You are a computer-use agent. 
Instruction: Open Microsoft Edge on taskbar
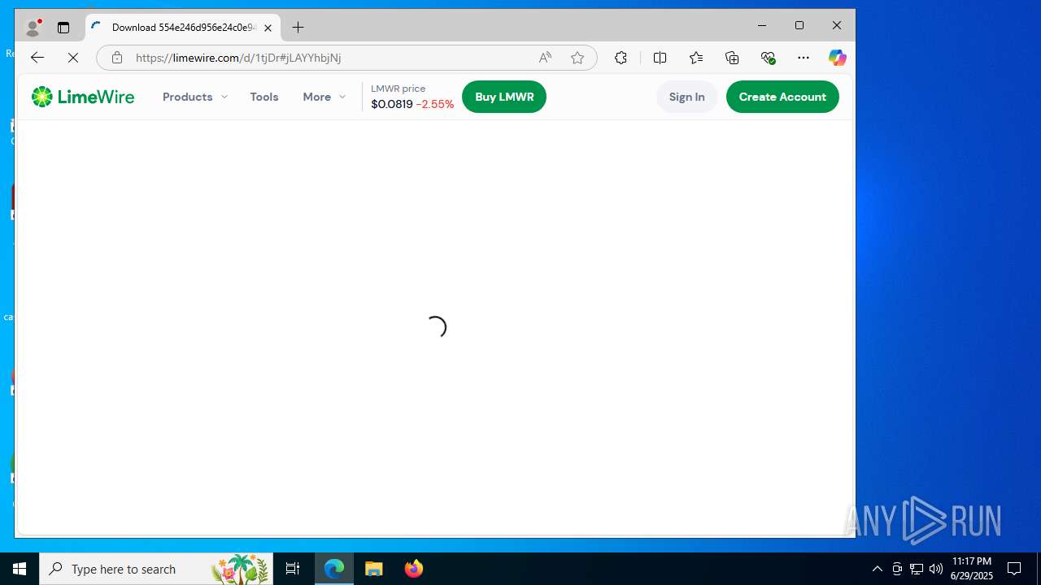click(x=334, y=569)
